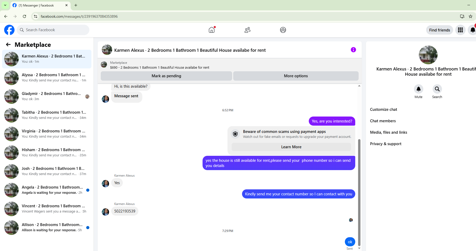This screenshot has width=476, height=251.
Task: Click the 'Hi, is this available?' message
Action: (131, 86)
